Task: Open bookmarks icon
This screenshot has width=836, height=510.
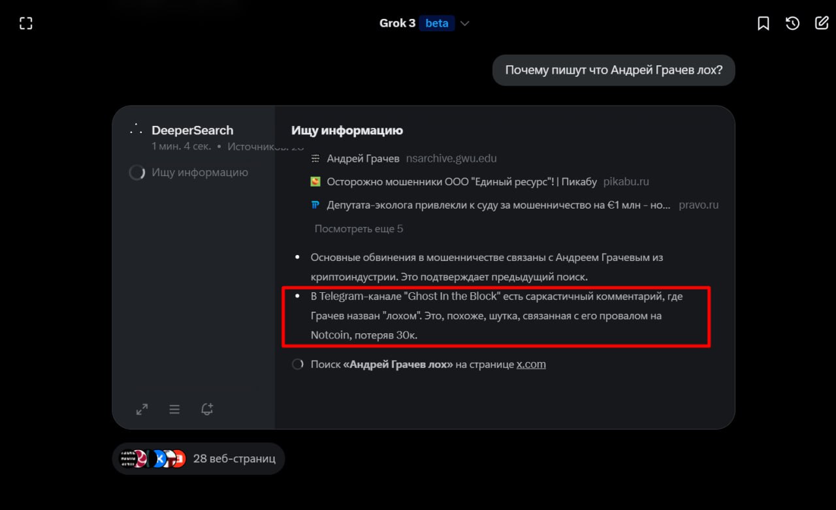Action: (763, 23)
